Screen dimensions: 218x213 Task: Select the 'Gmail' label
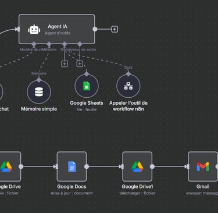(x=203, y=187)
